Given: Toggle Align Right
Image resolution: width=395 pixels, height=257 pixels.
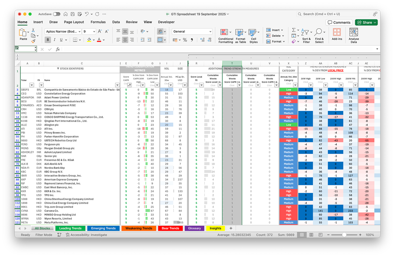Looking at the screenshot, I should 132,40.
